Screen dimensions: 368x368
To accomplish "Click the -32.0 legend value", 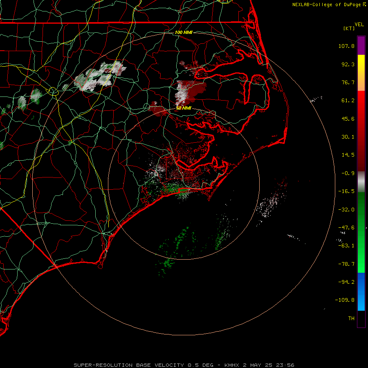I will [x=346, y=210].
